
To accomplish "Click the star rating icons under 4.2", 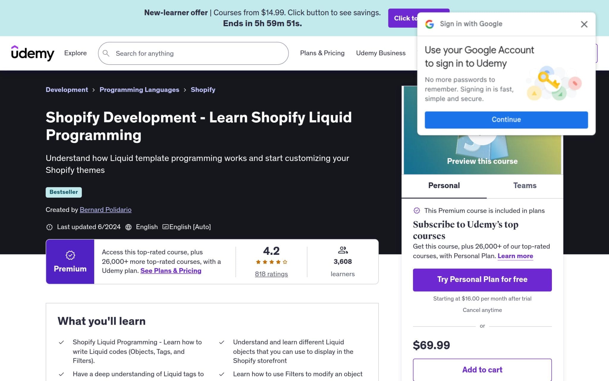I will tap(271, 262).
